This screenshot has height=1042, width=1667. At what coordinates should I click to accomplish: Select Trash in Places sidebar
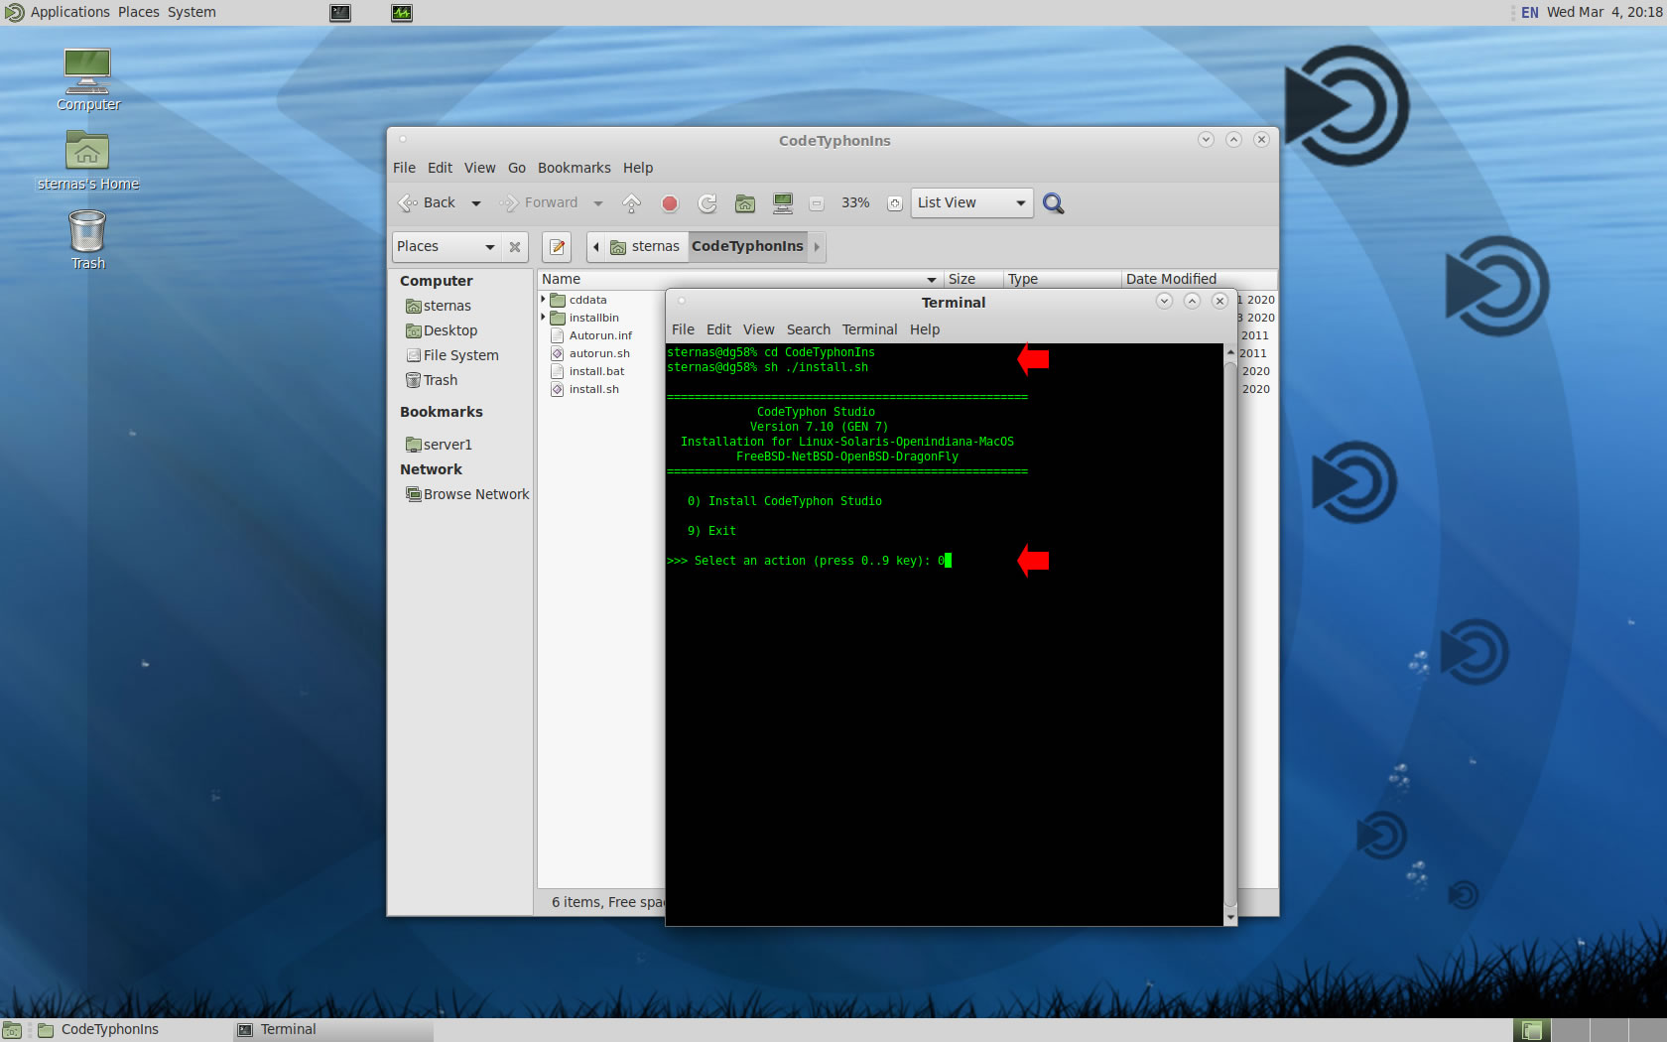click(432, 380)
